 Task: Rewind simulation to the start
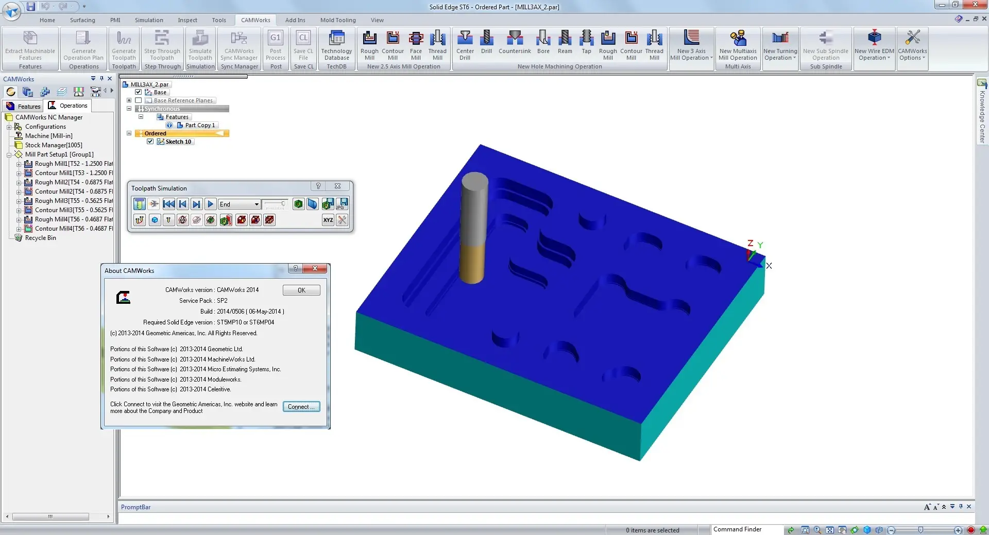click(168, 204)
